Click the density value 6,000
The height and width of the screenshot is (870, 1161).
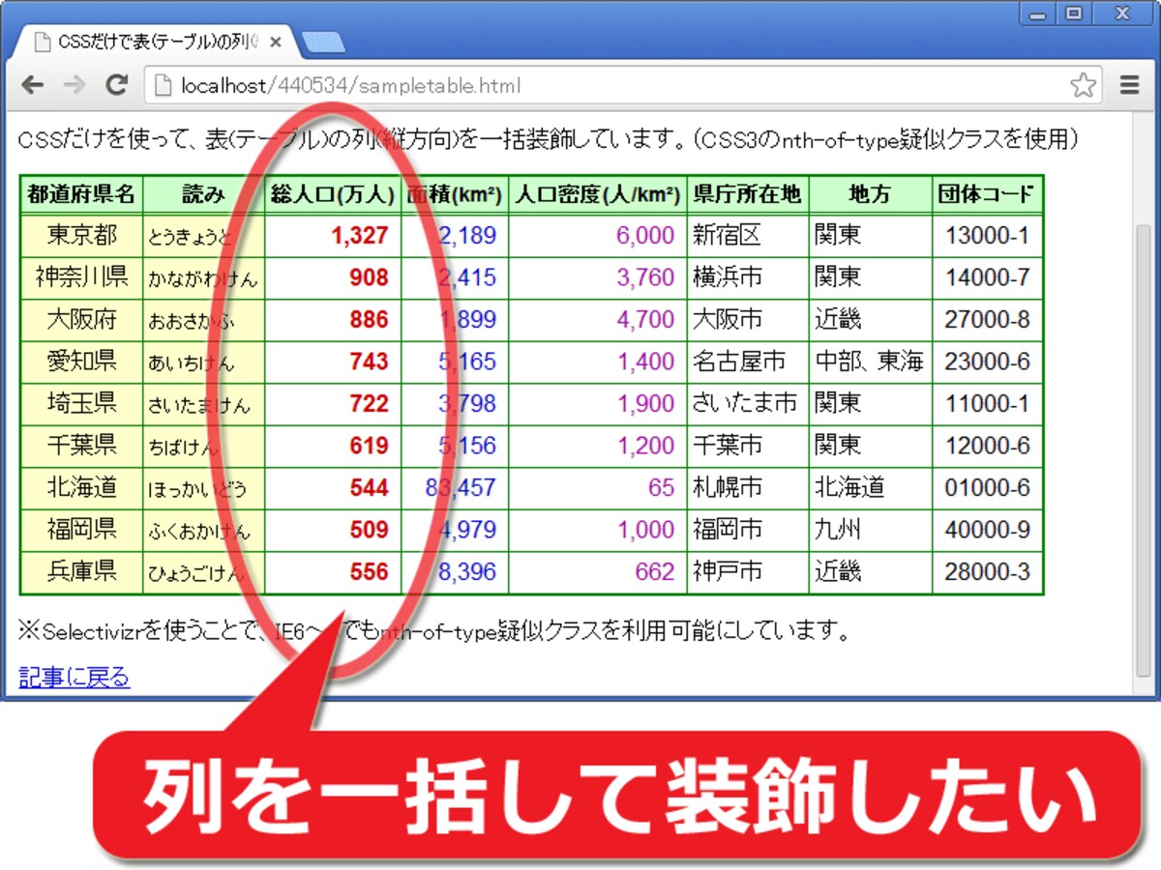click(x=645, y=236)
